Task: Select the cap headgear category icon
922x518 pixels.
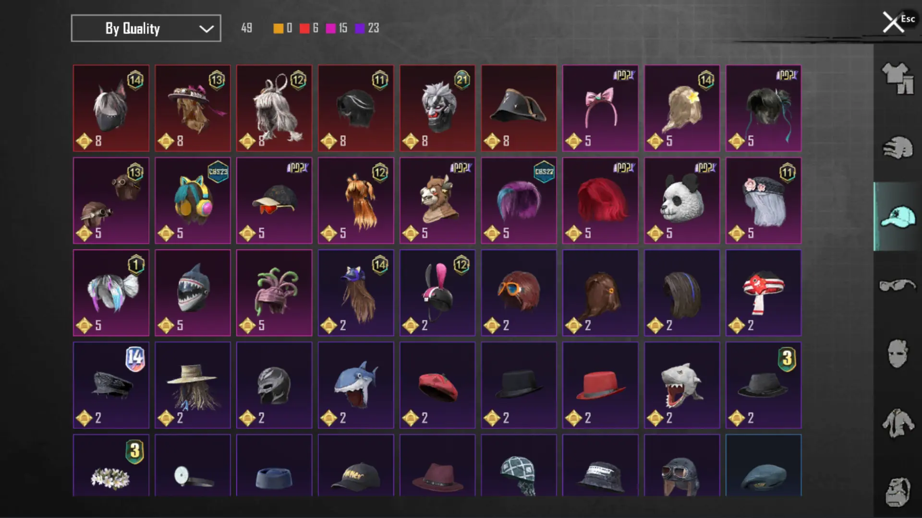Action: tap(898, 217)
